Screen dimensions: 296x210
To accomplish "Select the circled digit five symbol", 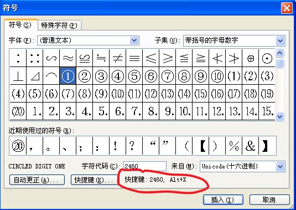I will 134,76.
